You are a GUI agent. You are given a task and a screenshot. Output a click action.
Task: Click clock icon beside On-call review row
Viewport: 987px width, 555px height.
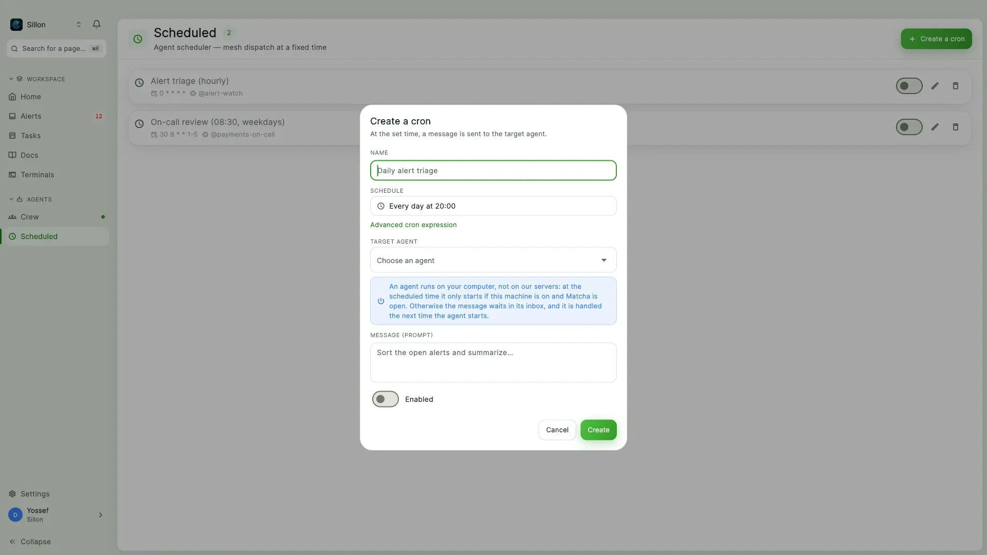click(x=139, y=124)
